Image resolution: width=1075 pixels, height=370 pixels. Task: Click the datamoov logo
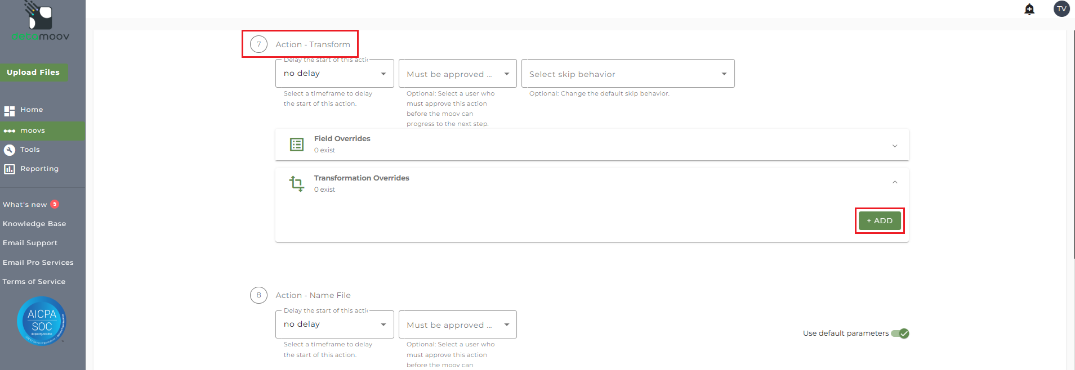pos(41,21)
